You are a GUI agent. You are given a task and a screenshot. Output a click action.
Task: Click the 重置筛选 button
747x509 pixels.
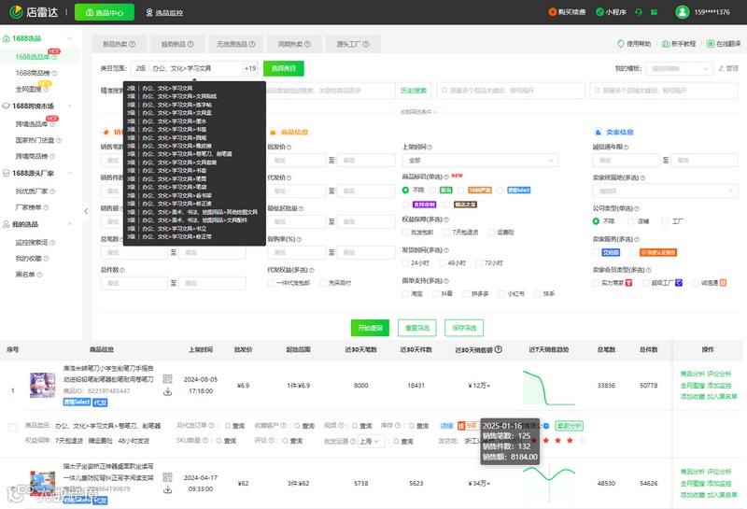coord(417,328)
